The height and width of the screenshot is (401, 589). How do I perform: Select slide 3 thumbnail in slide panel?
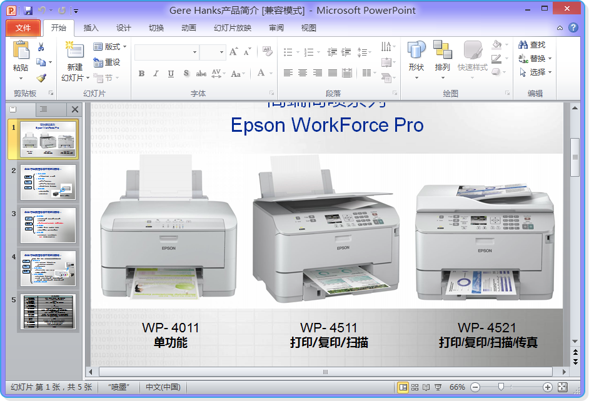(48, 225)
